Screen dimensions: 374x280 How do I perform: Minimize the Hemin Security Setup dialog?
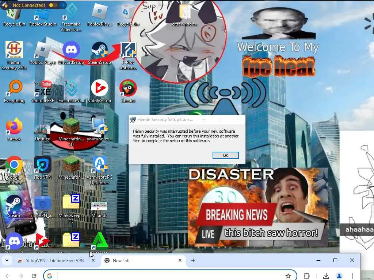click(x=203, y=120)
